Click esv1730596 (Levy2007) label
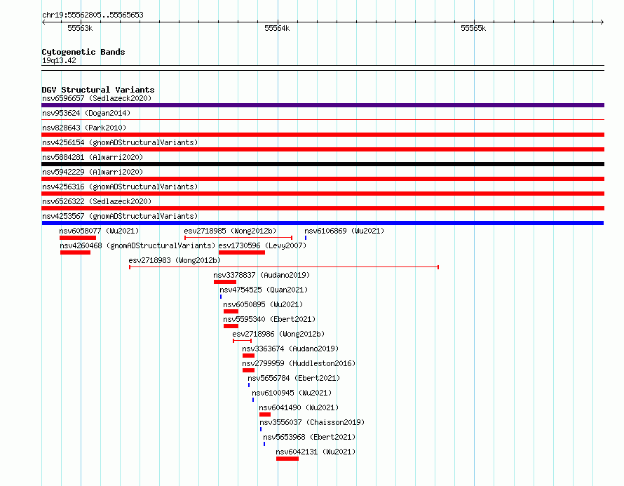 click(262, 245)
